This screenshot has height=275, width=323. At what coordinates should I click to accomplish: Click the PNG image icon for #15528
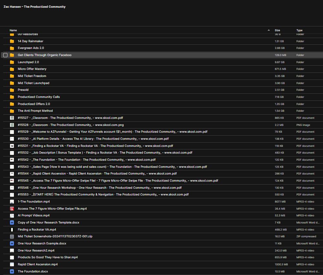tap(12, 125)
